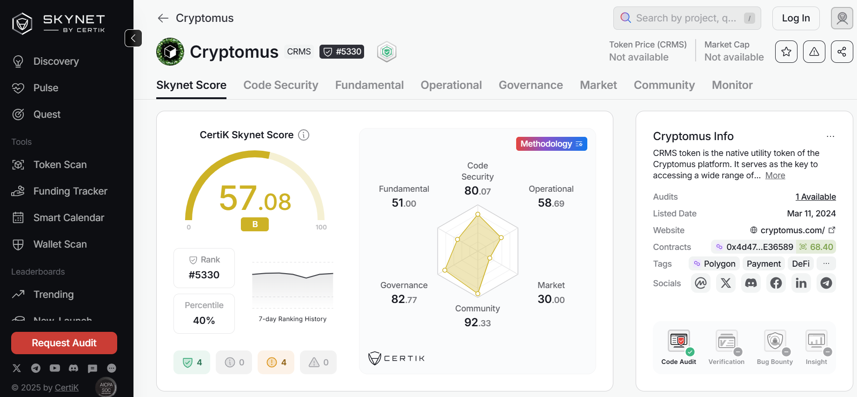Open the Methodology badge
Screen dimensions: 857x397
click(551, 144)
